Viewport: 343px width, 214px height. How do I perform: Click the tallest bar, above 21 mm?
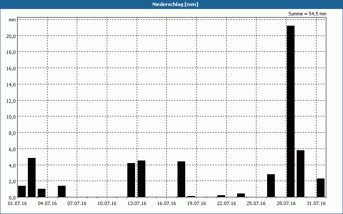click(291, 111)
